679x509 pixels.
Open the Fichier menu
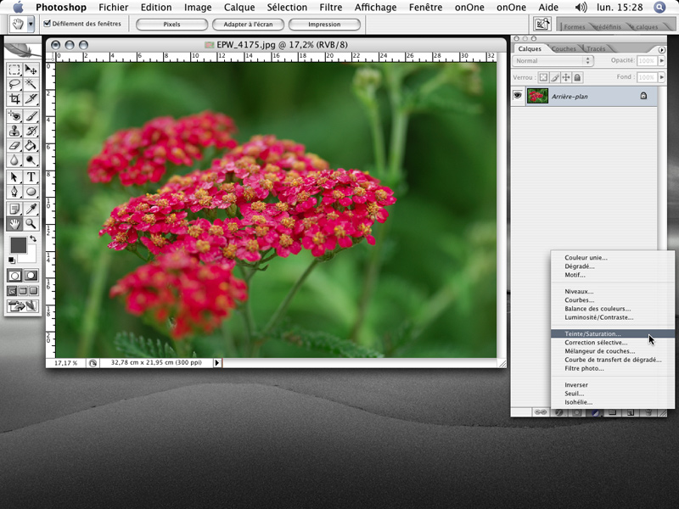pyautogui.click(x=114, y=8)
